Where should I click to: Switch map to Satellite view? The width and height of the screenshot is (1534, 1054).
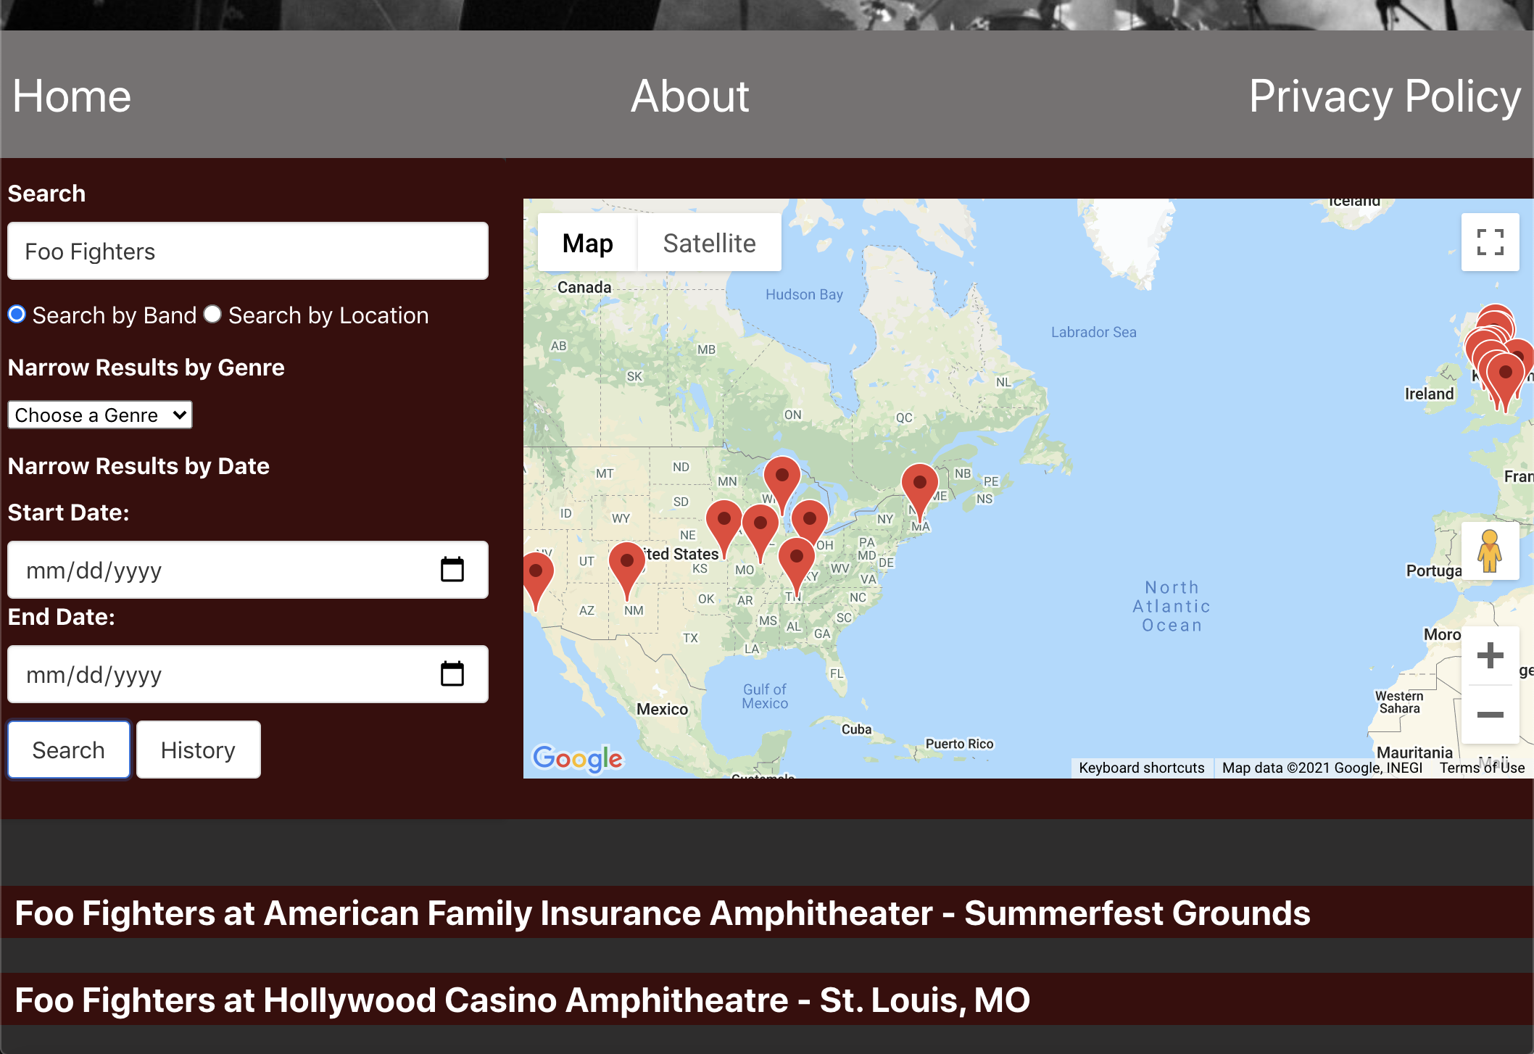point(709,243)
